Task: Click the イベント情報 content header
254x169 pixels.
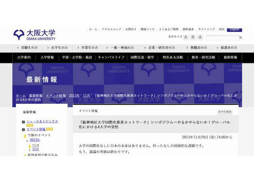Action: pos(88,111)
